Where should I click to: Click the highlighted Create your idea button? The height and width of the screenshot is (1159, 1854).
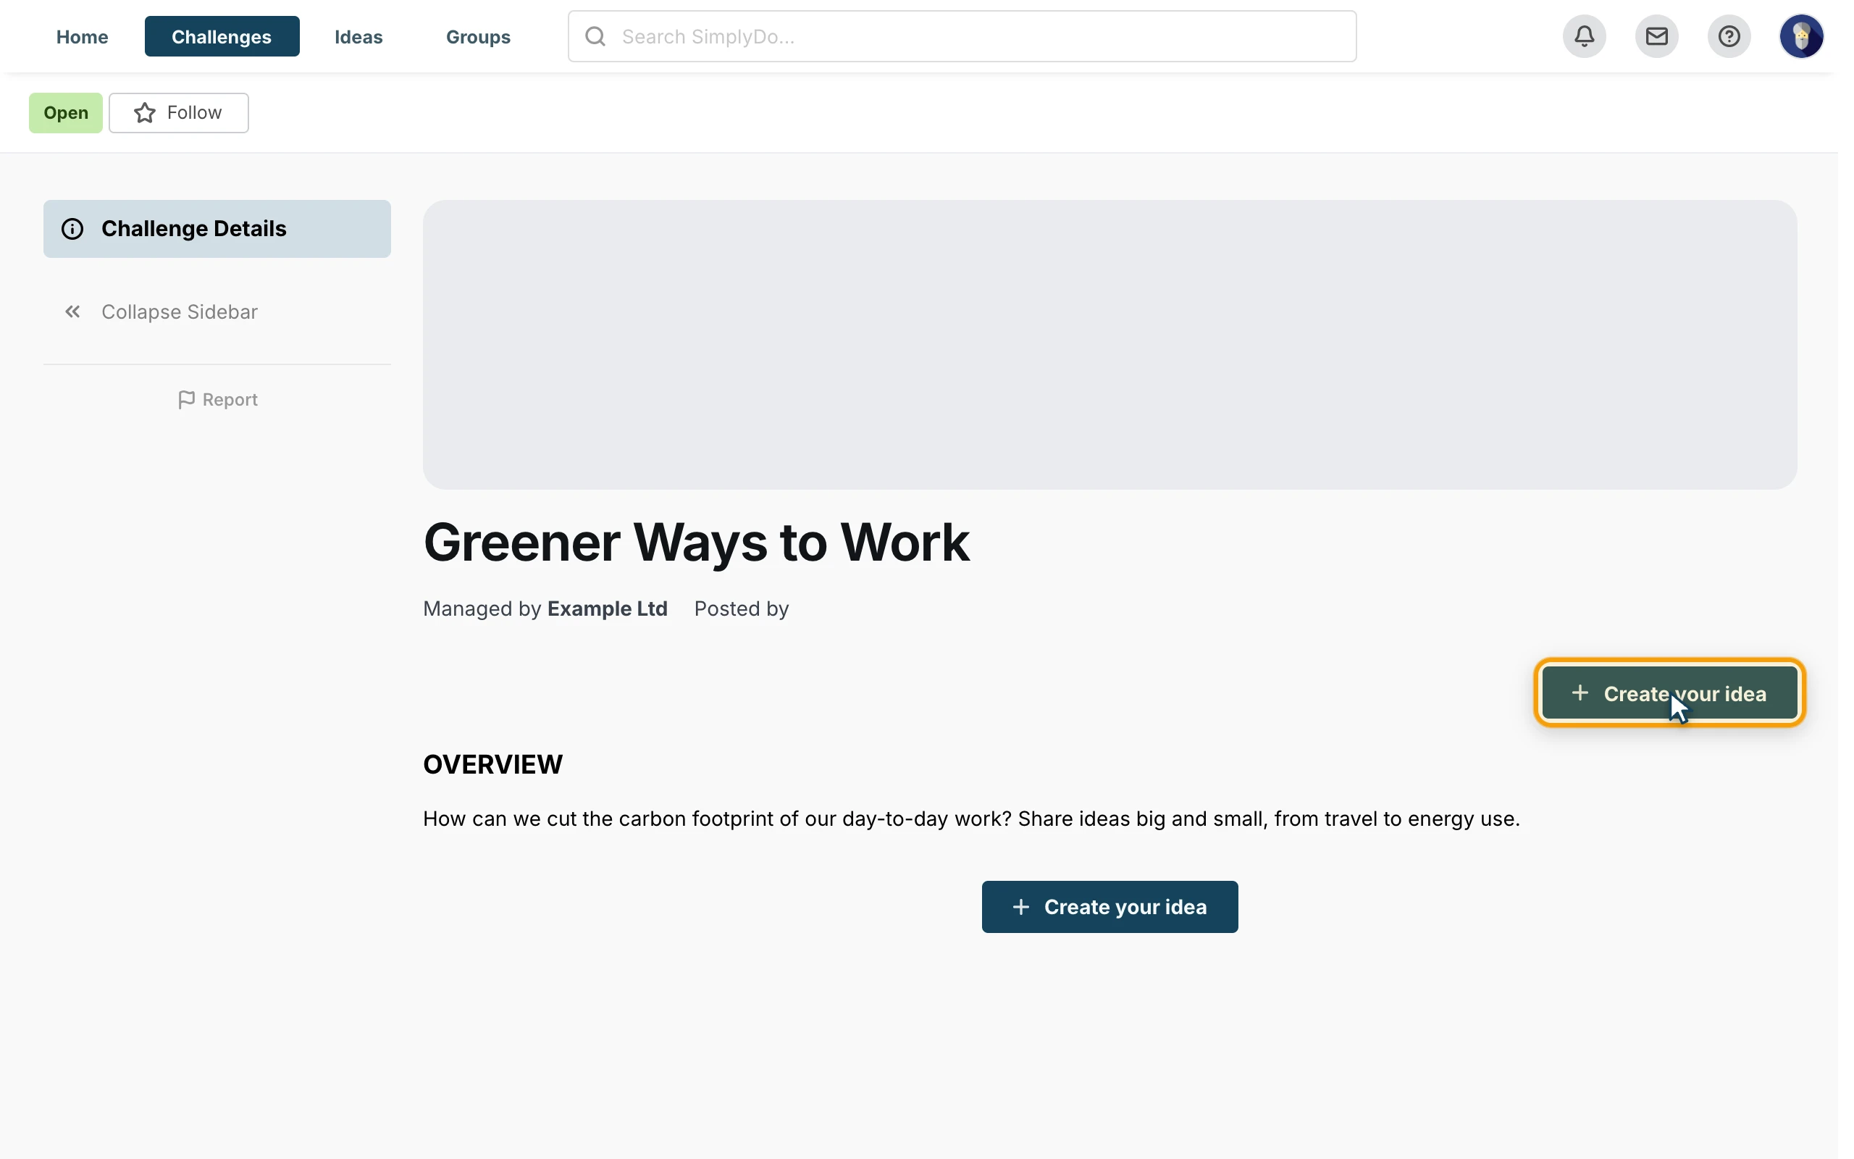pos(1669,693)
